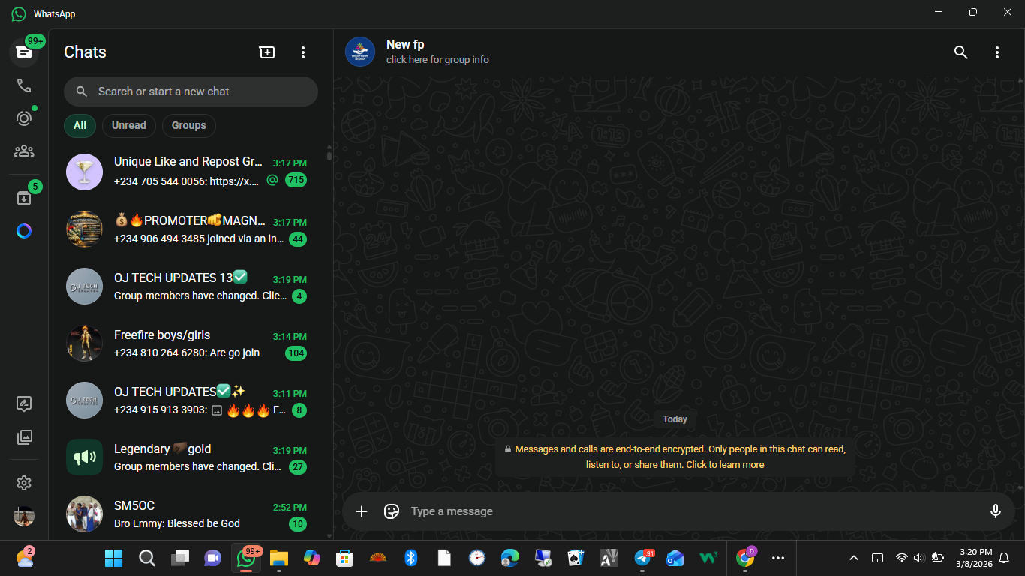Open the New fp chat menu
This screenshot has height=576, width=1025.
(x=996, y=52)
